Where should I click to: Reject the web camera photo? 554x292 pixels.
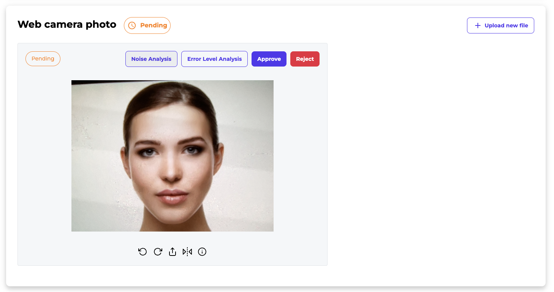[305, 59]
